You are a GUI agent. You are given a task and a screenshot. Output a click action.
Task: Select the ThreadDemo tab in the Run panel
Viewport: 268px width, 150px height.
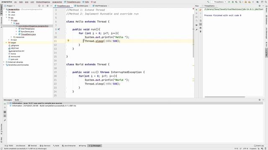point(209,6)
